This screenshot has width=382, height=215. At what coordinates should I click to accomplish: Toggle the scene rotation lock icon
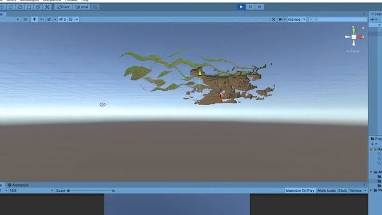363,27
